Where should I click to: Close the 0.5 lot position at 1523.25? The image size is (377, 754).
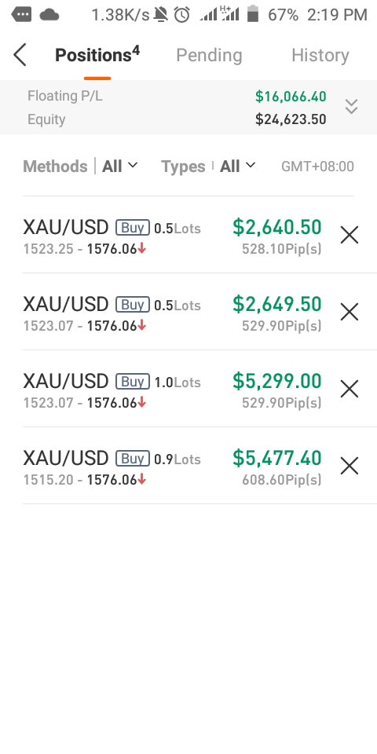point(350,235)
